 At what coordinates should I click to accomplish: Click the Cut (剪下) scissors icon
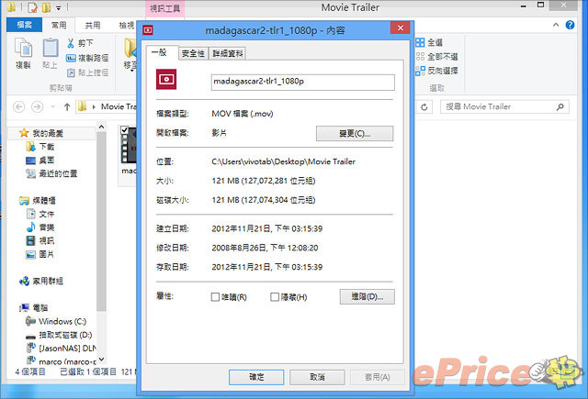point(70,43)
